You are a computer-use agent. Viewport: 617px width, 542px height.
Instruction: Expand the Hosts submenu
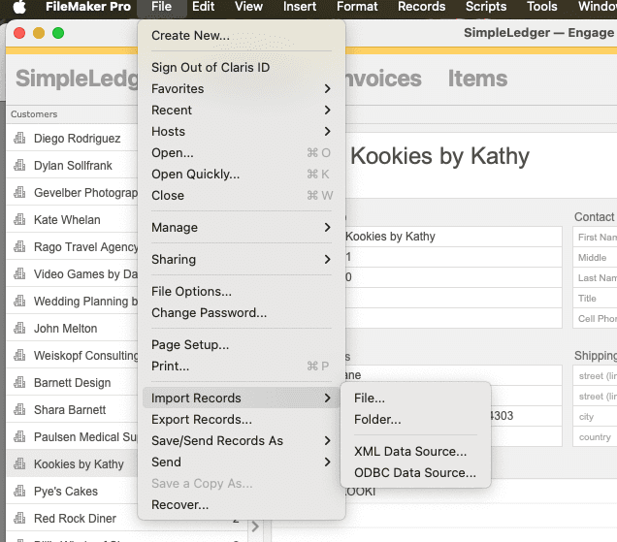click(x=242, y=131)
